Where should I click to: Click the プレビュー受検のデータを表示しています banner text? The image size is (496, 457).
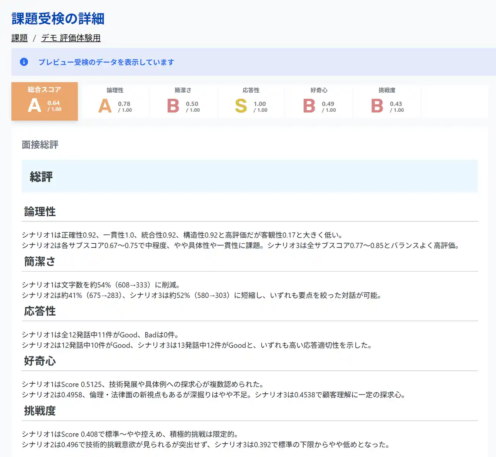pos(106,62)
